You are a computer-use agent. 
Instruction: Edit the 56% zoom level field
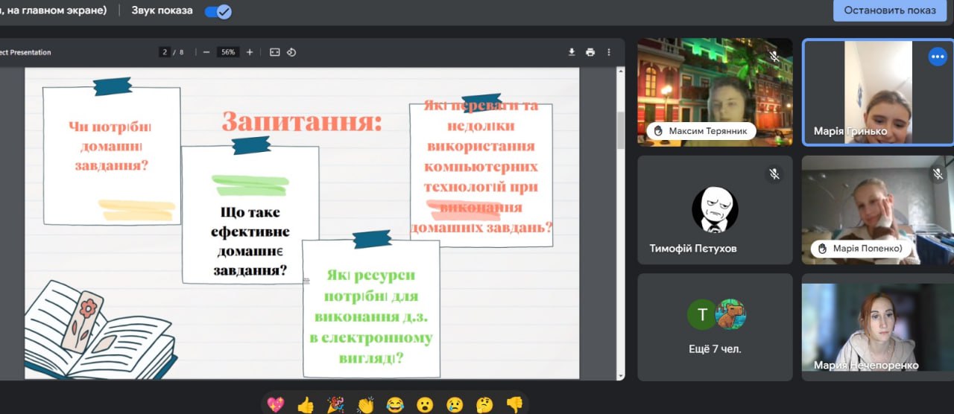coord(227,52)
